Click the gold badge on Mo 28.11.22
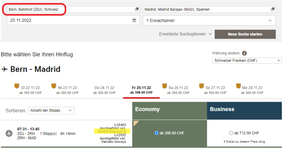This screenshot has width=284, height=149. pos(238,86)
